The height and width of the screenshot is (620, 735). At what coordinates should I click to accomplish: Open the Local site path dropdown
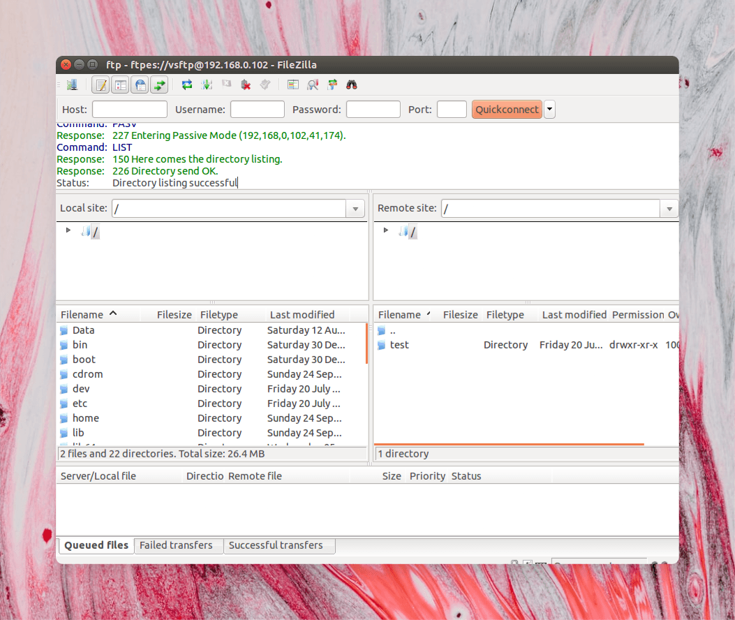click(x=355, y=208)
